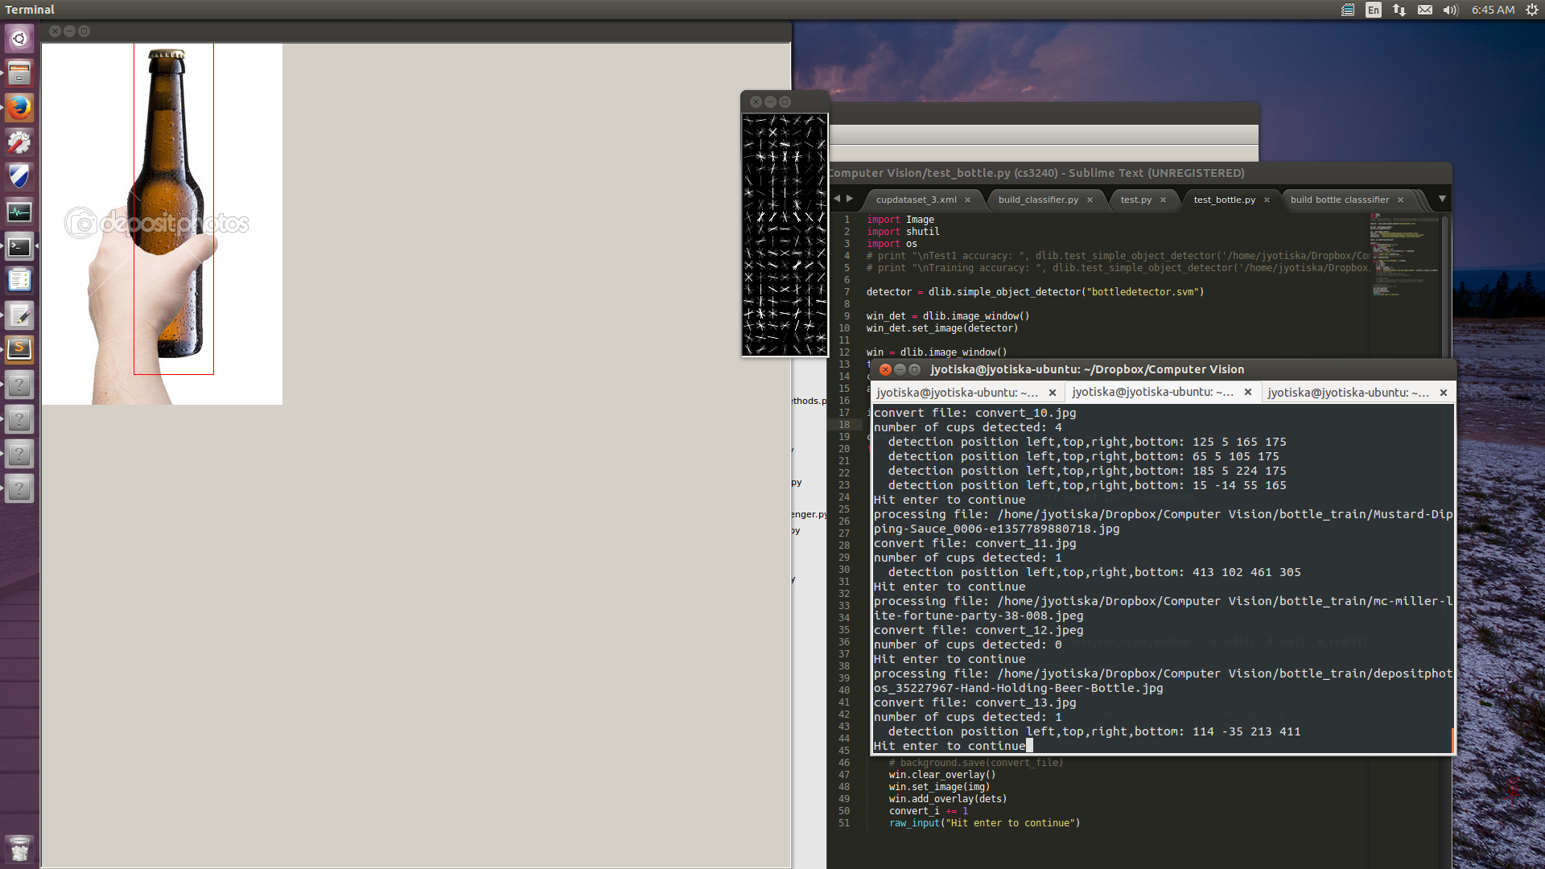Open Firefox from the launcher
The image size is (1545, 869).
(x=19, y=107)
